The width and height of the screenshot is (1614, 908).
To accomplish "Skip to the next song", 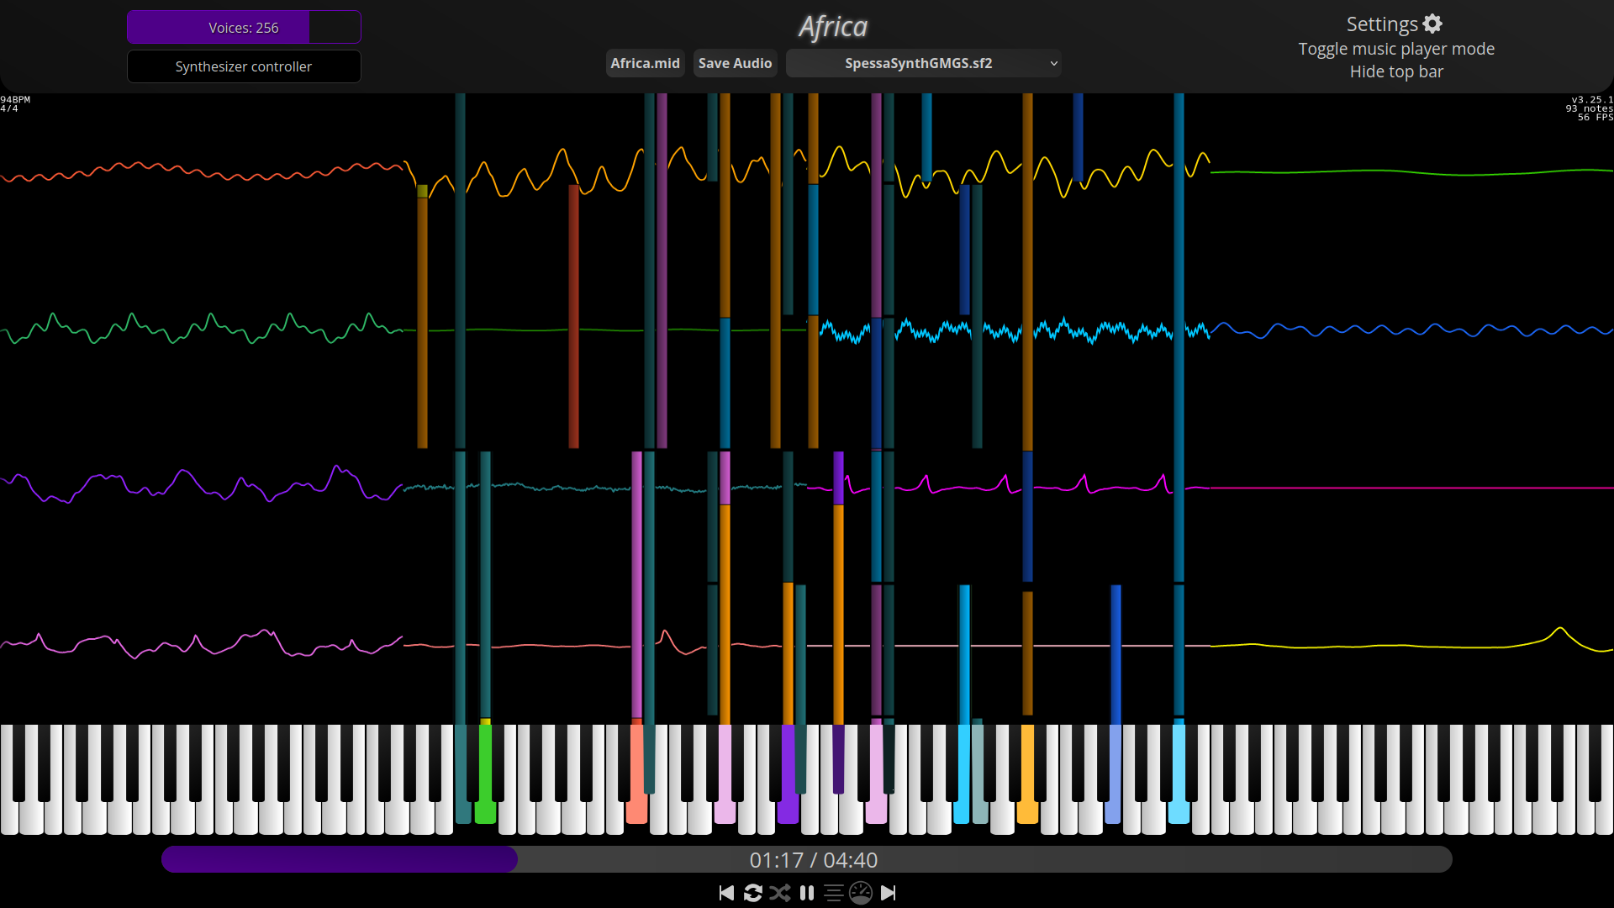I will 888,893.
